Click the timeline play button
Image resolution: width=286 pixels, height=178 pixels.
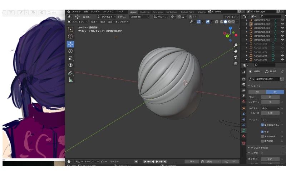click(157, 162)
